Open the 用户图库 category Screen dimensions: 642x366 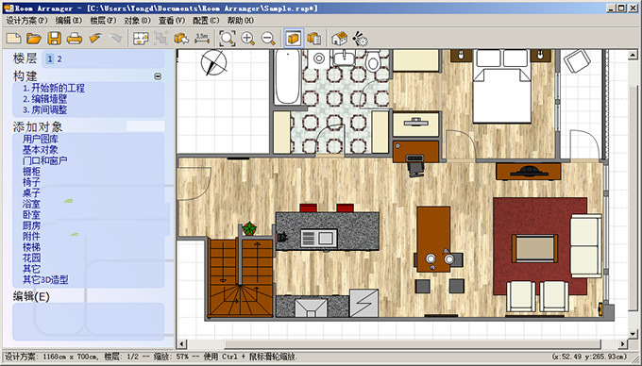coord(40,139)
